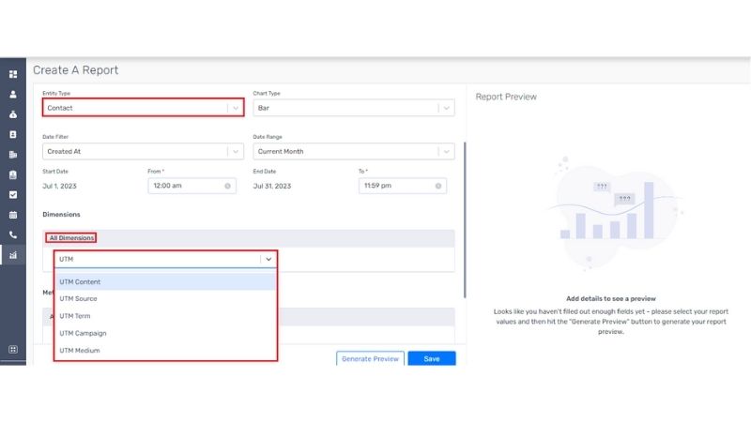This screenshot has height=422, width=751.
Task: Click the contact card icon in sidebar
Action: 13,134
